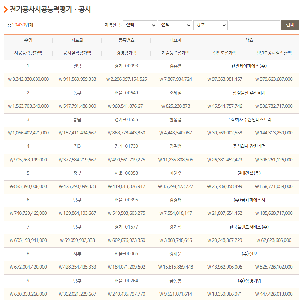Click registration number 서울-00053

[x=126, y=173]
